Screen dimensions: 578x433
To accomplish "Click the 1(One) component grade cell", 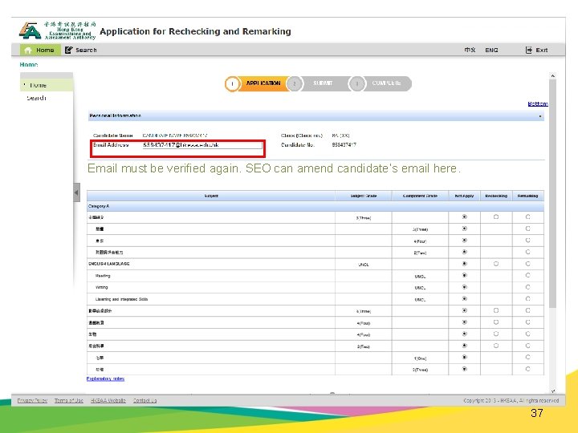I will (420, 358).
